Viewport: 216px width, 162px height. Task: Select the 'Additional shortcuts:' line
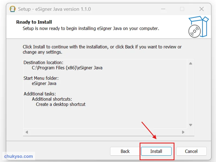coord(52,99)
